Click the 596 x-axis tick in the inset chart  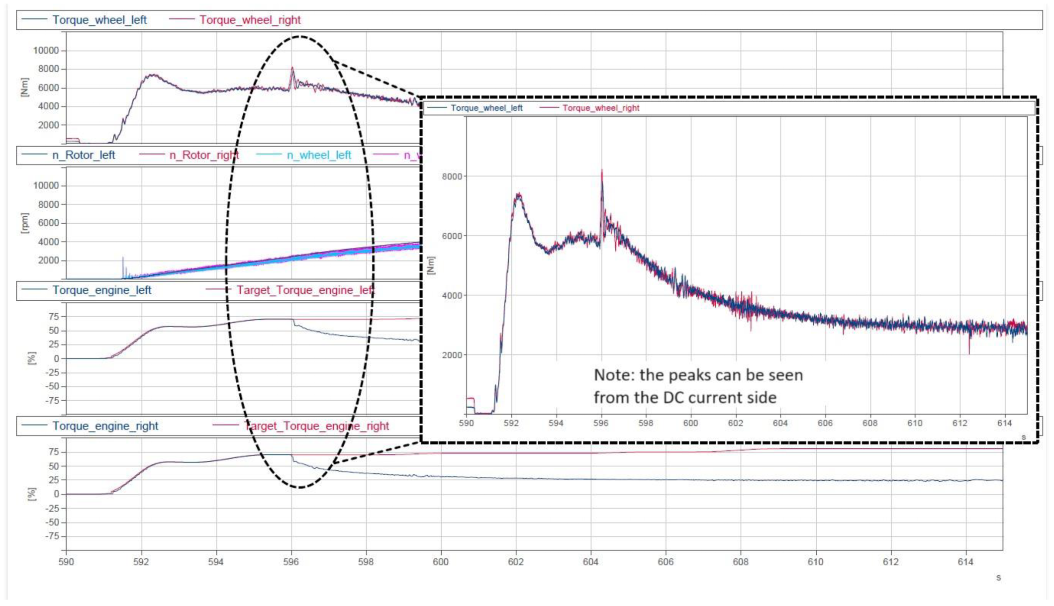point(601,423)
